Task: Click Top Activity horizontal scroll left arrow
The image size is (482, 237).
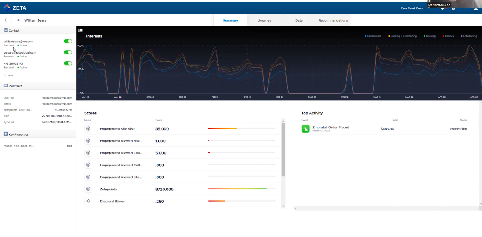Action: [x=296, y=208]
